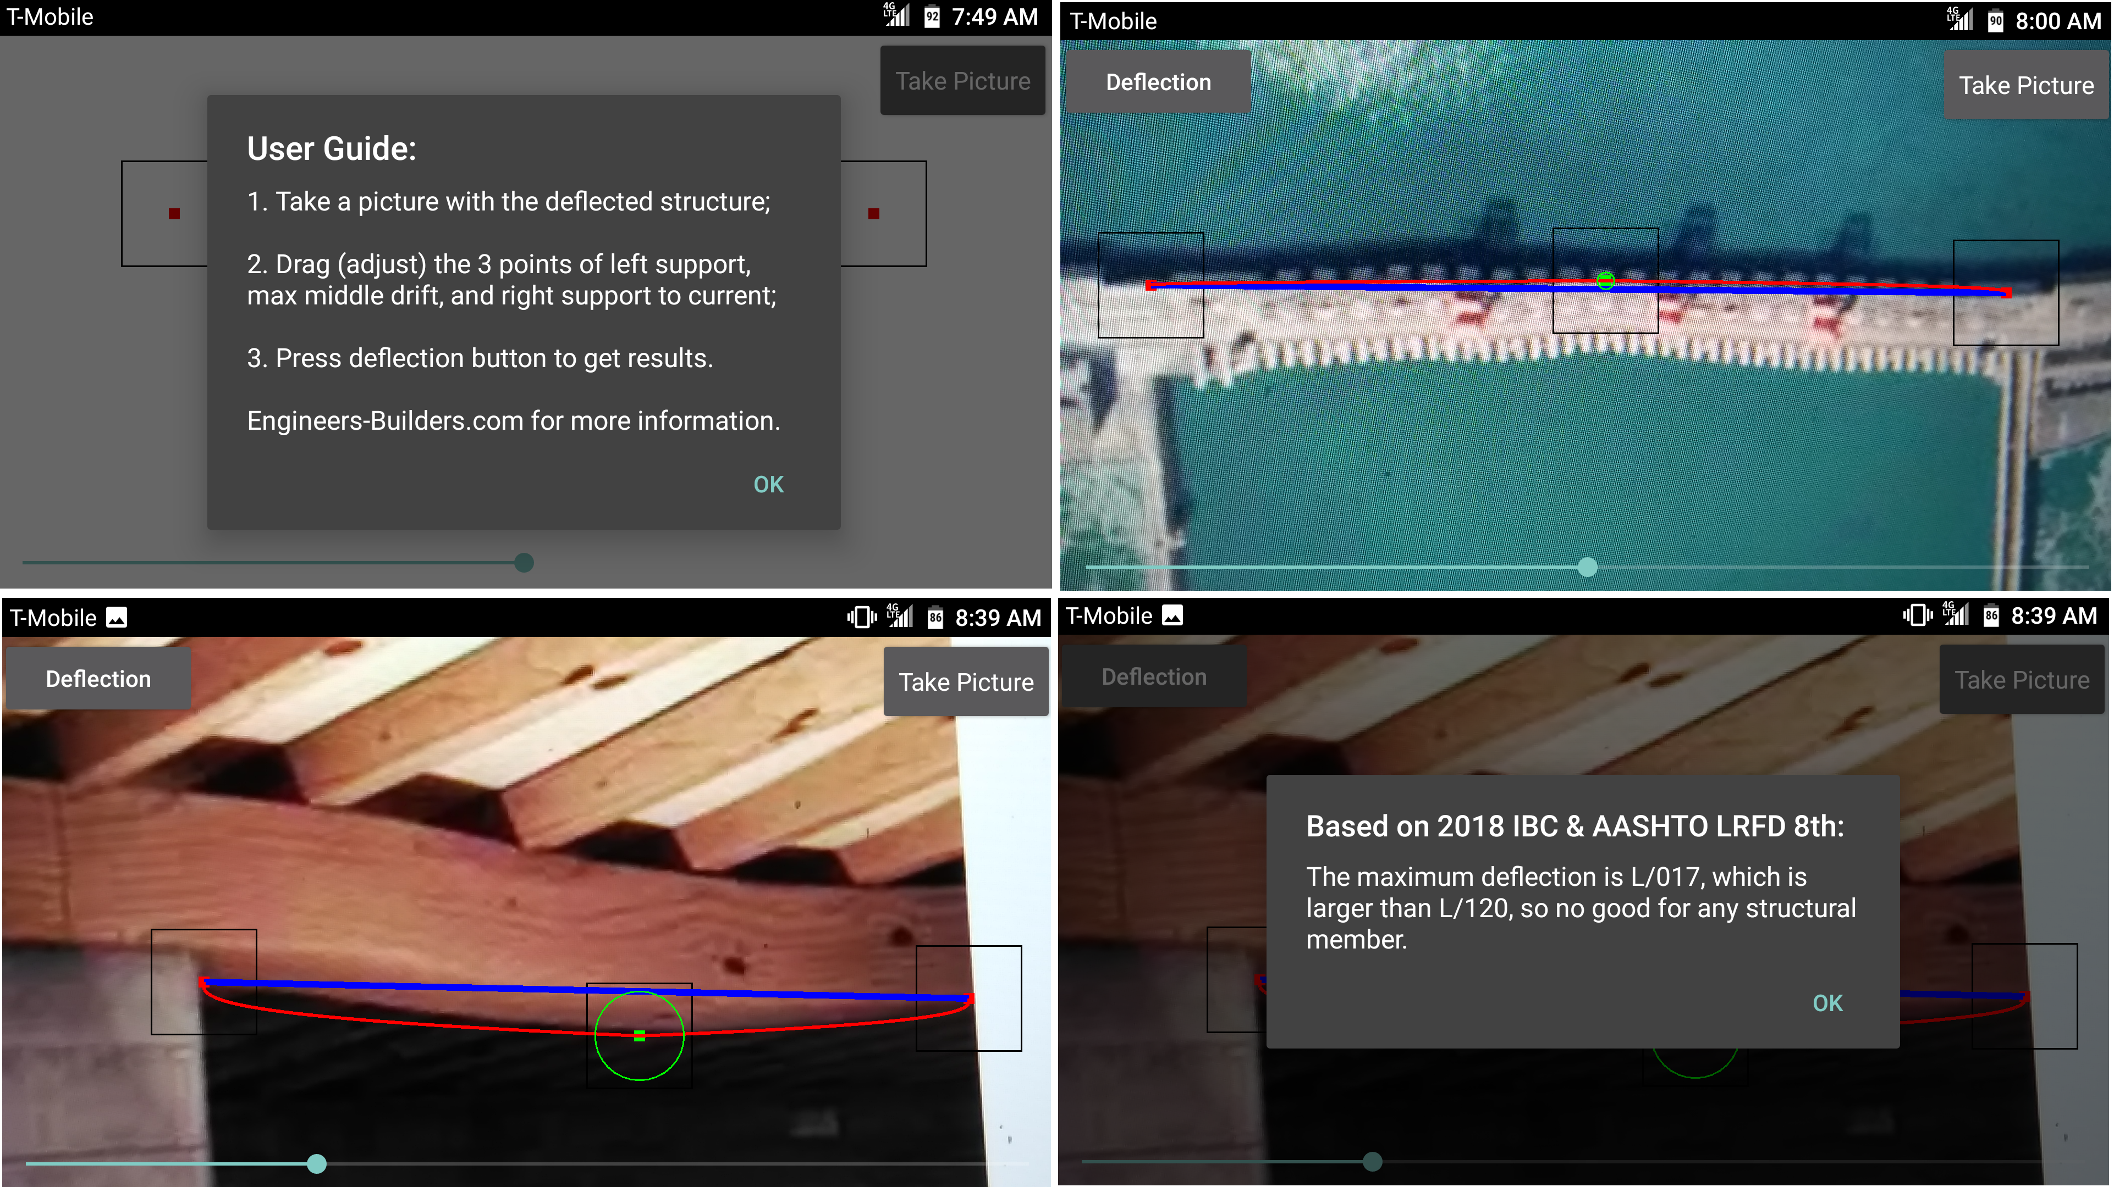Click the slider thumb under the pool image
The height and width of the screenshot is (1187, 2114).
(1587, 567)
